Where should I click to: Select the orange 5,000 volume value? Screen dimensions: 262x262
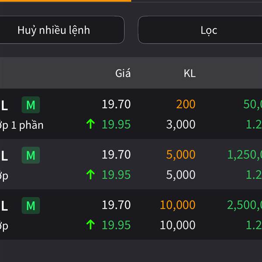coord(181,155)
